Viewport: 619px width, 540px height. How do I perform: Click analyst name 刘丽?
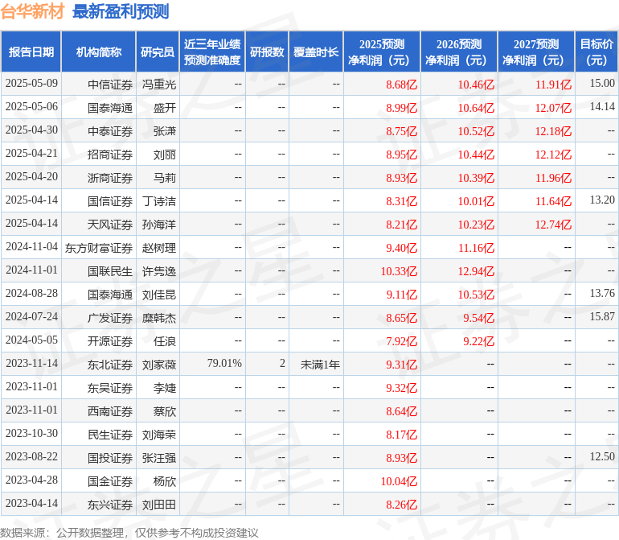point(165,155)
